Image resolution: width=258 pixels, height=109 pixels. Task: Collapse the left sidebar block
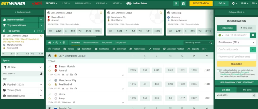(x=23, y=12)
